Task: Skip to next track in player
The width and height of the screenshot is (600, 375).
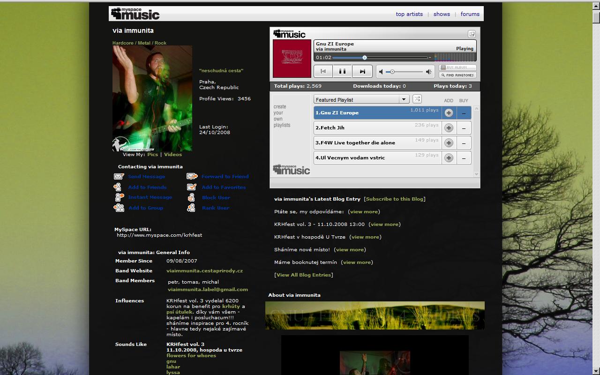Action: (x=362, y=71)
